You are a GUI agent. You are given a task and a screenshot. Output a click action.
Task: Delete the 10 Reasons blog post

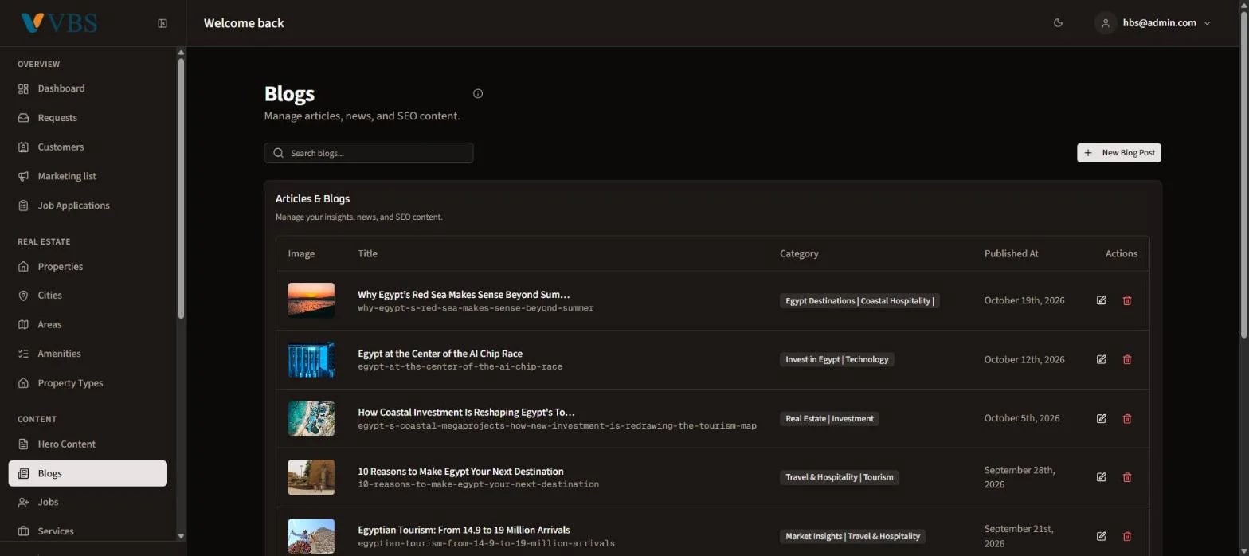1127,477
